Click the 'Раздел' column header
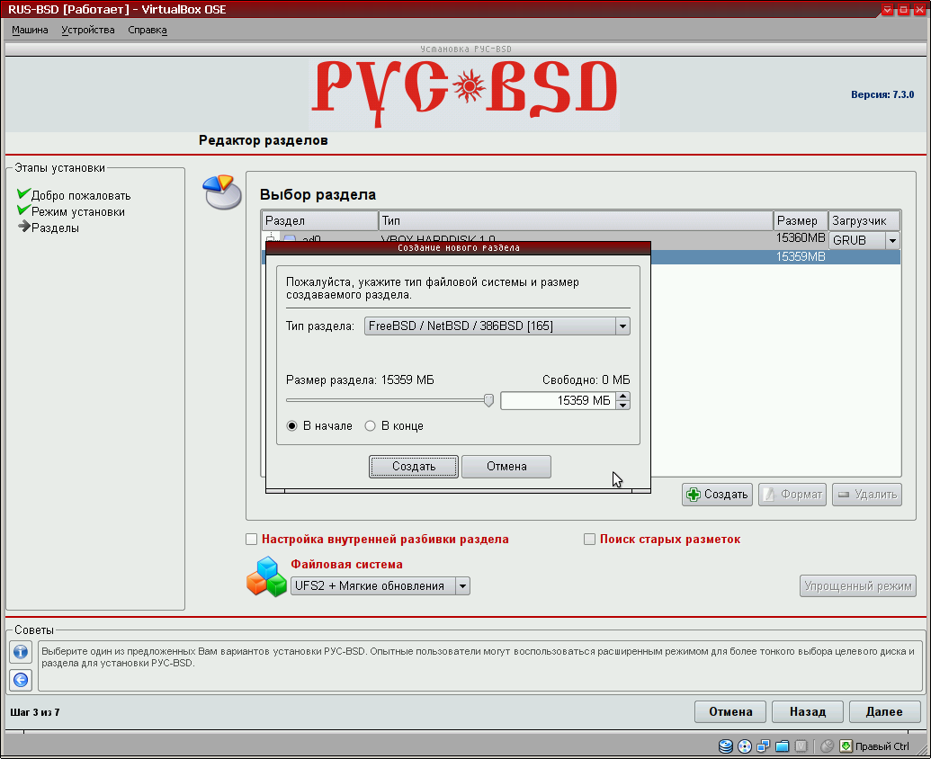This screenshot has width=931, height=759. (x=320, y=220)
